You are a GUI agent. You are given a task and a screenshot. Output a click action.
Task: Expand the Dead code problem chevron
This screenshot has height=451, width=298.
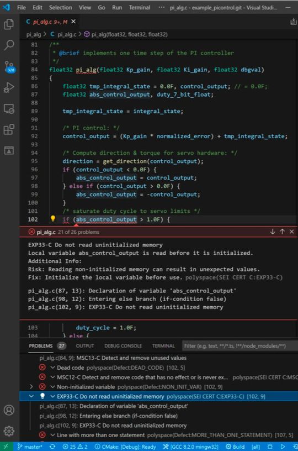coord(52,368)
